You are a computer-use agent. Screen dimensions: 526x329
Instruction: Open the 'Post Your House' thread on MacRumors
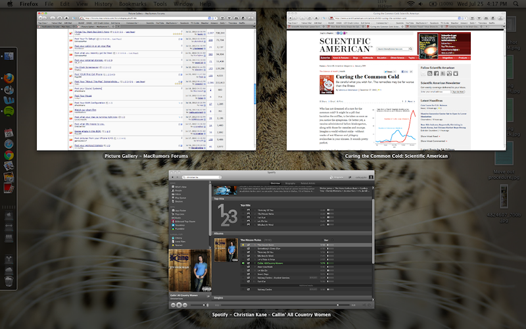point(84,95)
